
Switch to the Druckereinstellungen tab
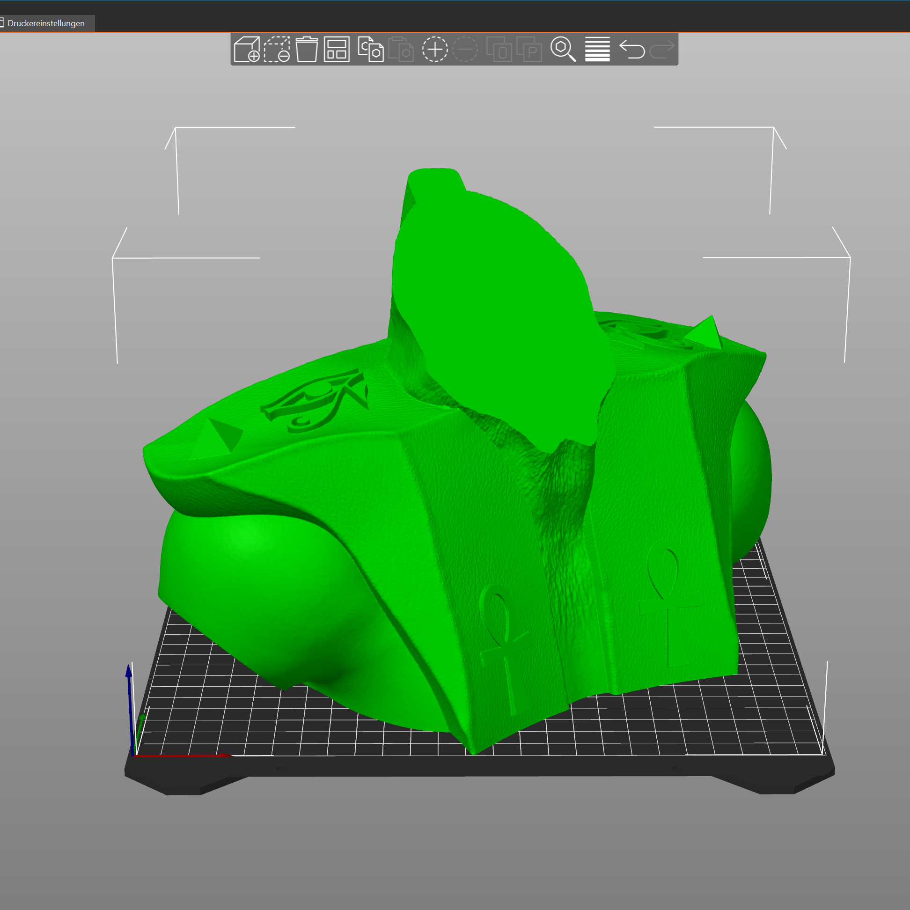pyautogui.click(x=46, y=23)
